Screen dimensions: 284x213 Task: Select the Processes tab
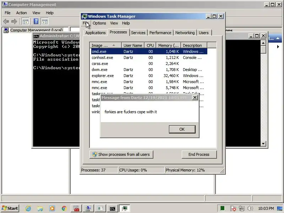(118, 32)
